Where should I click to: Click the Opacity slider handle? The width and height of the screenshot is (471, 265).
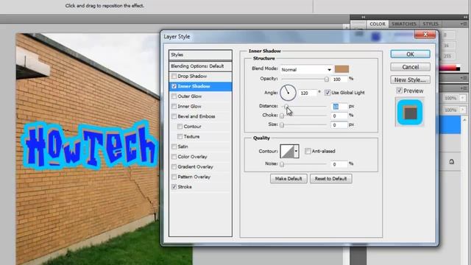[327, 79]
